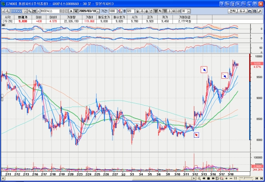Viewport: 265px width, 182px height.
Task: Switch chart to tick (틱) period
Action: tap(160, 11)
